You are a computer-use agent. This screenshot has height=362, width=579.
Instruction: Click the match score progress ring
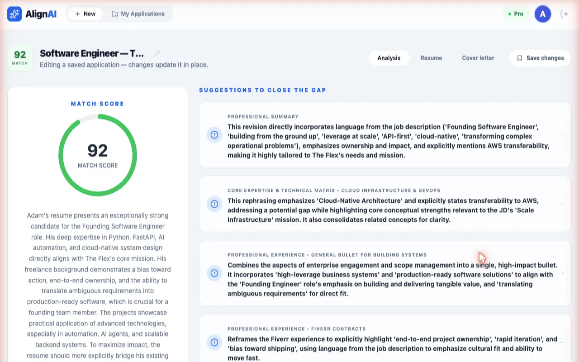point(98,155)
